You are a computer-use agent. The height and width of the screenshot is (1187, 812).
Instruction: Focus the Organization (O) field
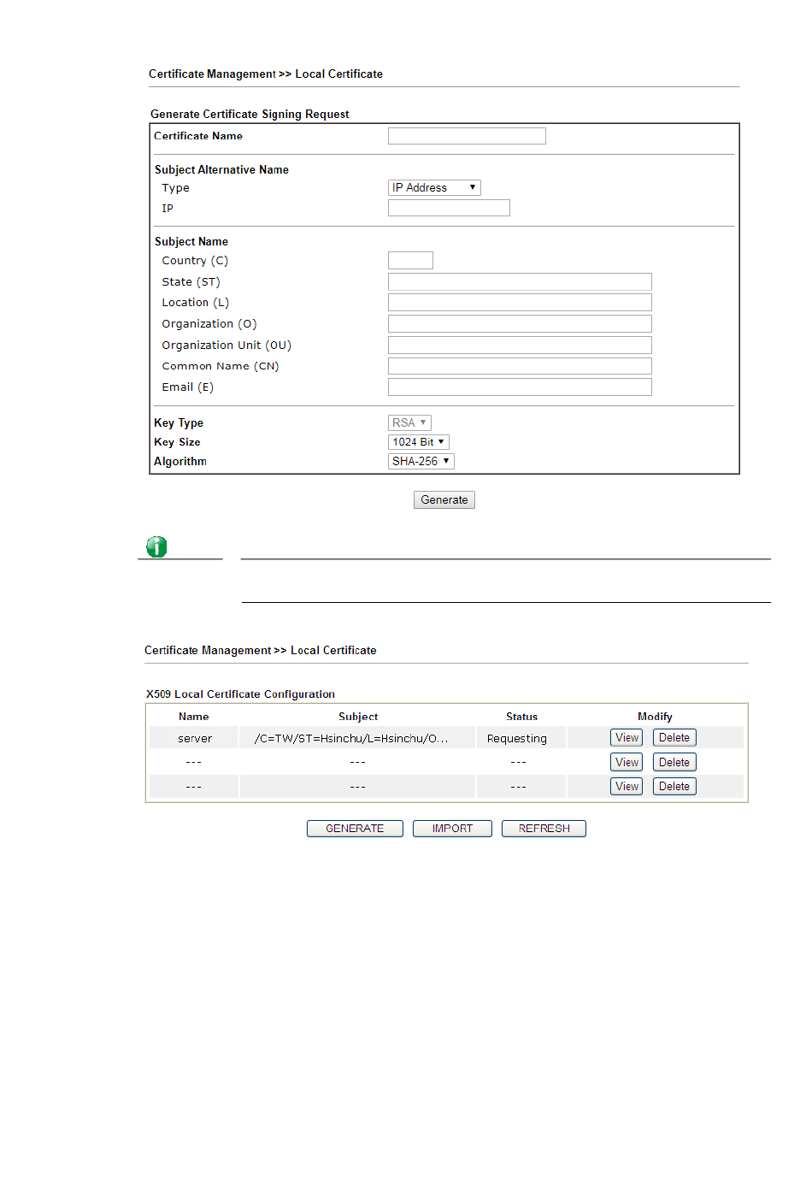pyautogui.click(x=520, y=324)
